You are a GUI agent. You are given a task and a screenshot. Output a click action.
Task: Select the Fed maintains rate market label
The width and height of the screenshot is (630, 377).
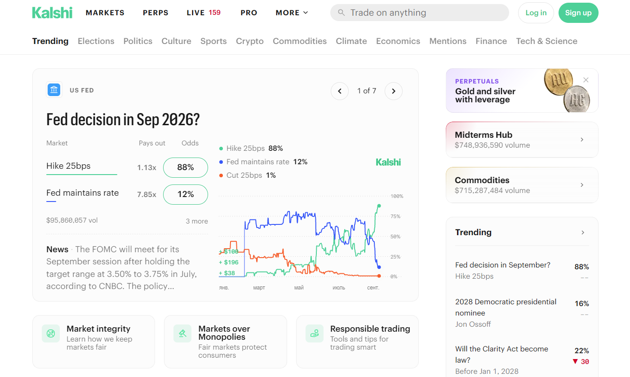(83, 193)
